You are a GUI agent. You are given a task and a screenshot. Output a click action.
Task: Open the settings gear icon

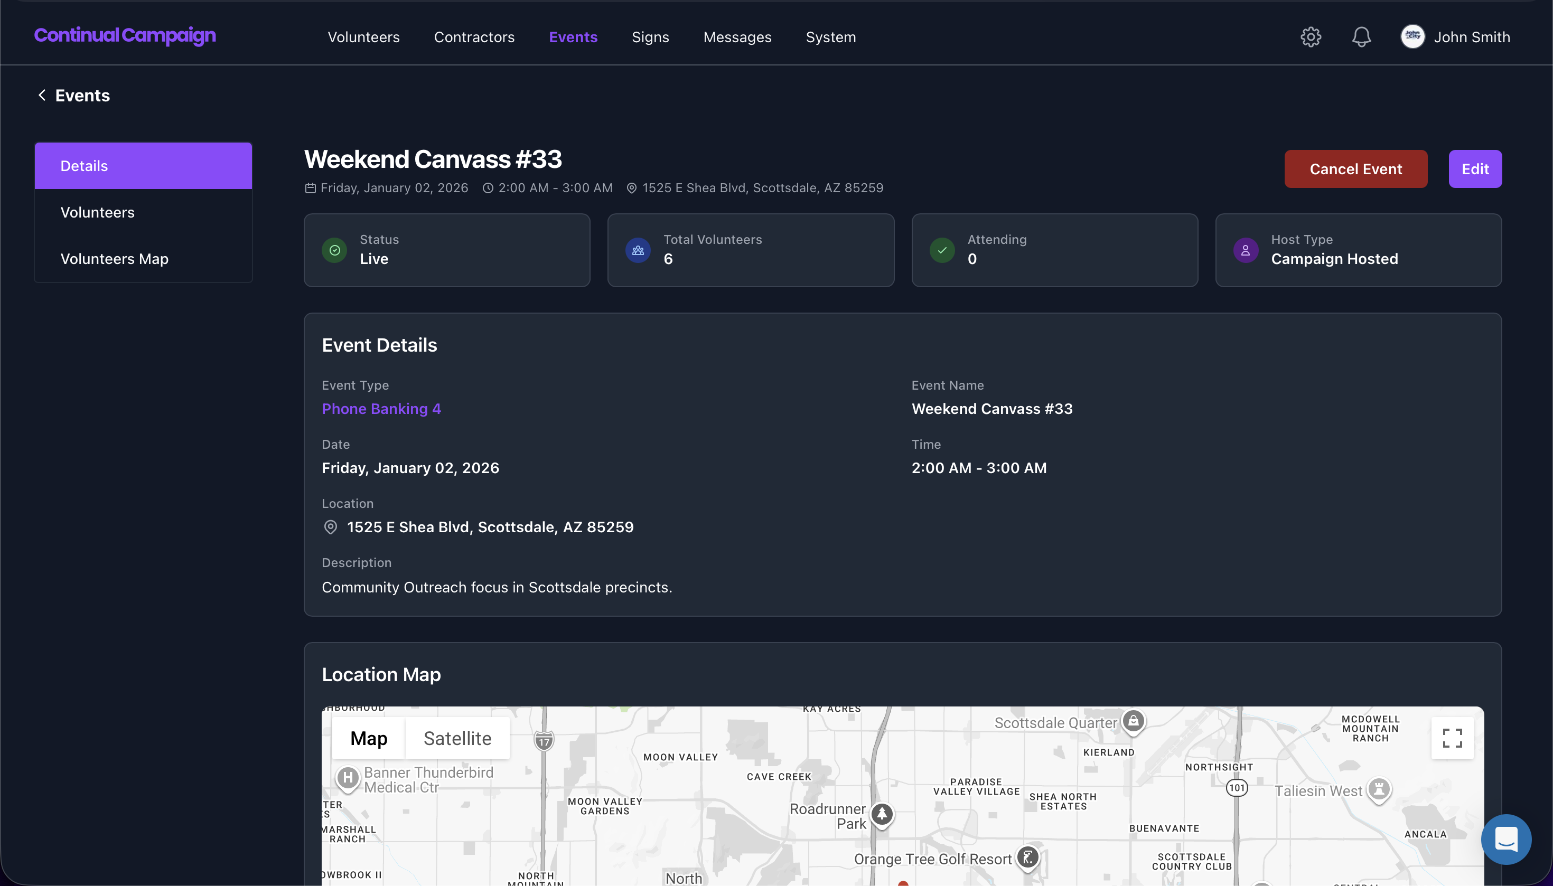(x=1311, y=37)
